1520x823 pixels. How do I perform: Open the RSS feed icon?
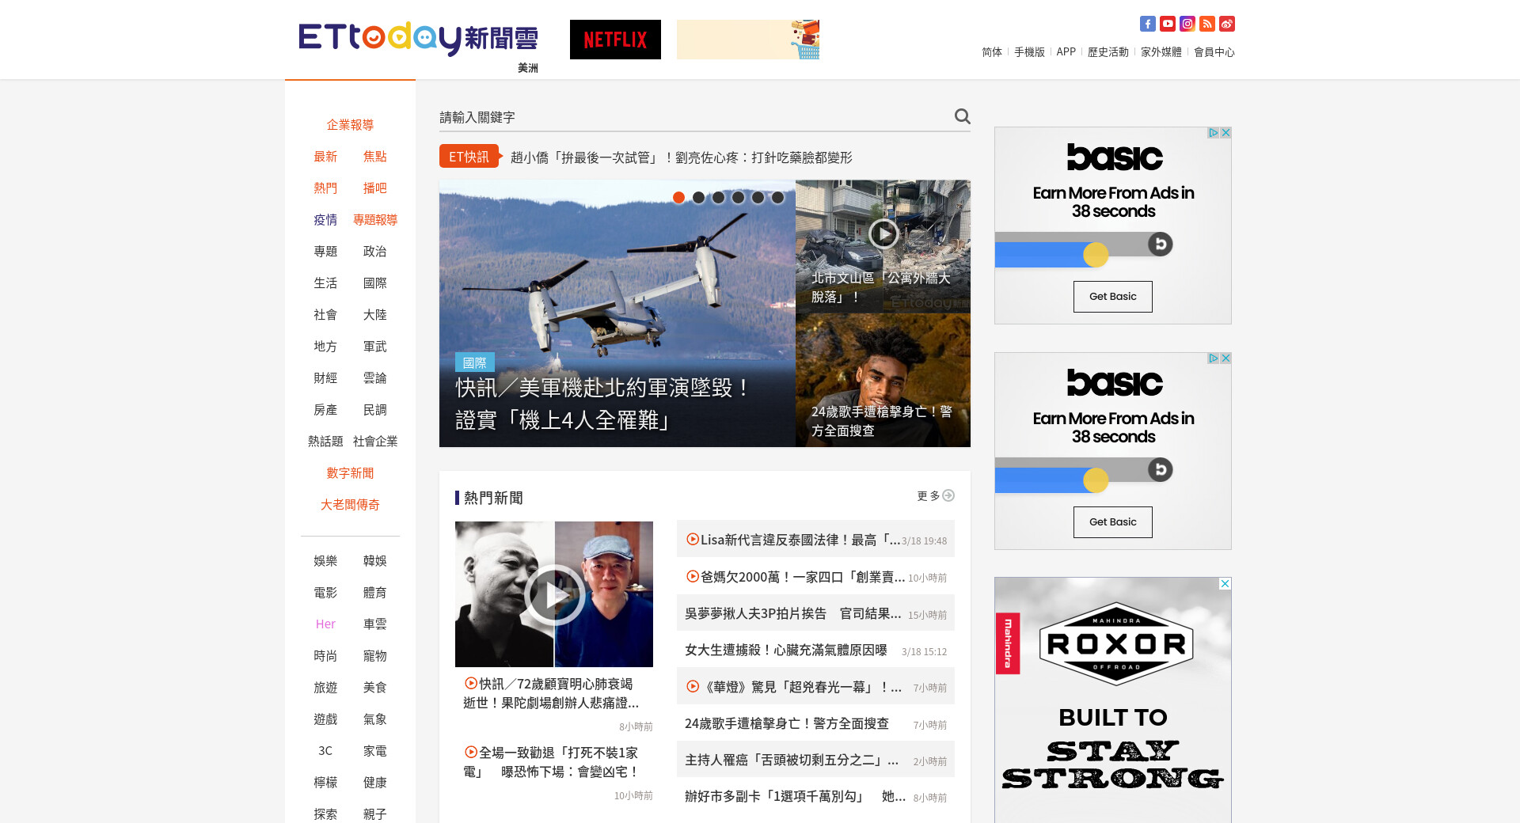pyautogui.click(x=1206, y=24)
